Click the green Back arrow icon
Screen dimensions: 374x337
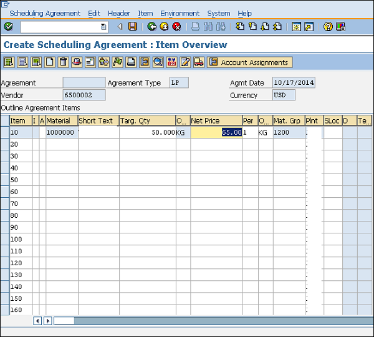click(x=151, y=26)
